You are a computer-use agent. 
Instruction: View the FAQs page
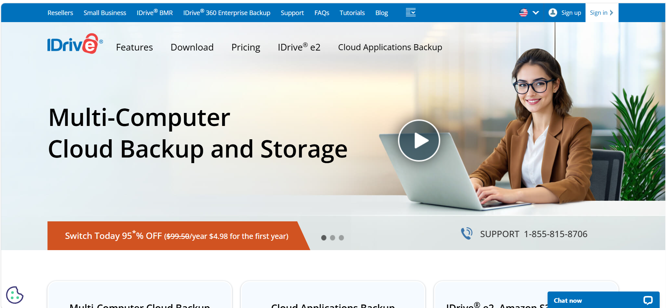pyautogui.click(x=322, y=13)
